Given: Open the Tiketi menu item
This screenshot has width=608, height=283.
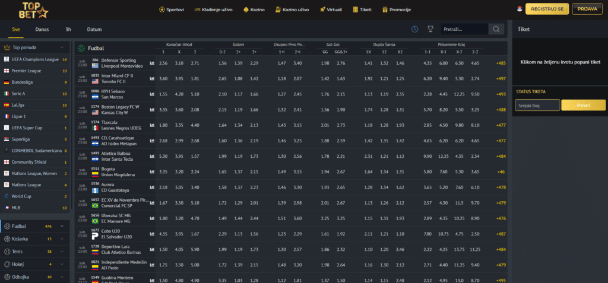Looking at the screenshot, I should click(362, 9).
